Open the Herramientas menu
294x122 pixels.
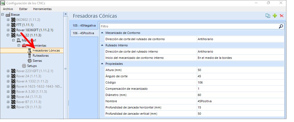click(x=42, y=9)
